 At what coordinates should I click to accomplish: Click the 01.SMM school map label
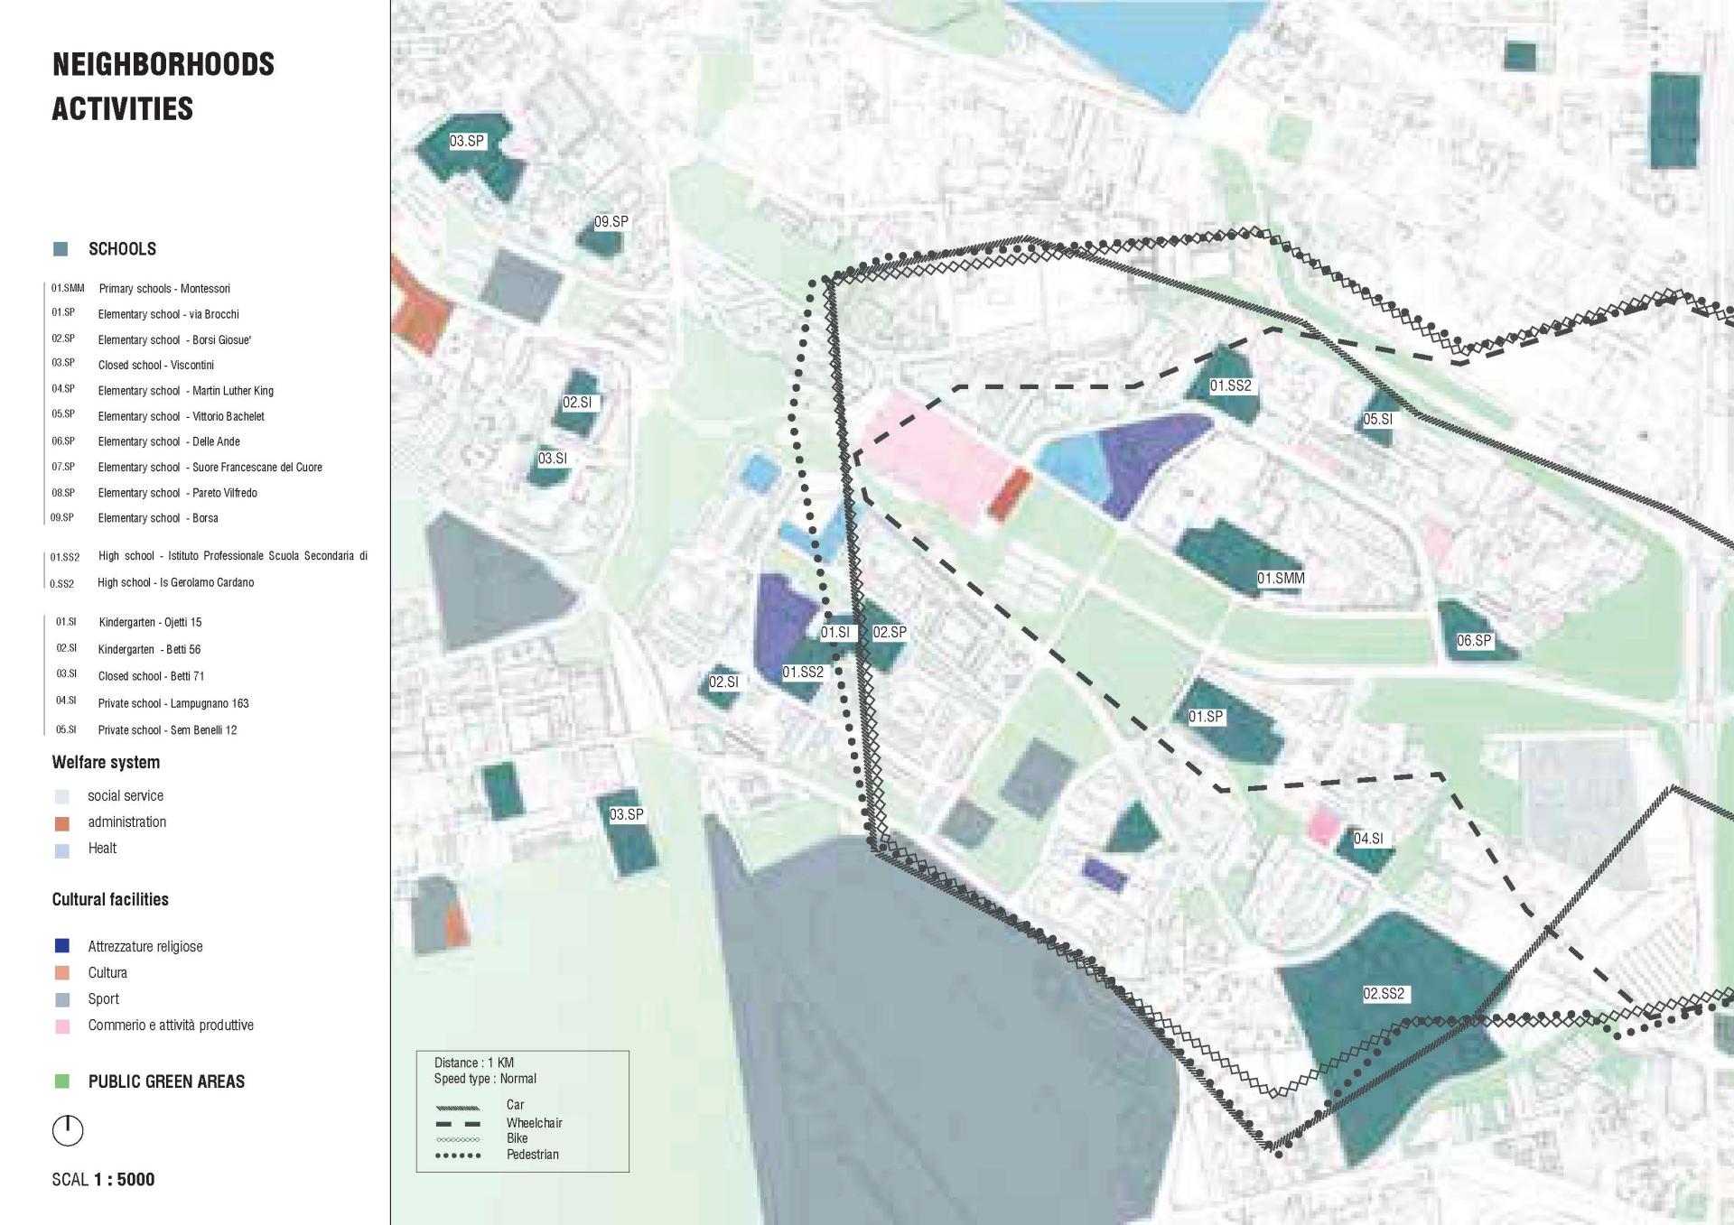coord(1281,579)
